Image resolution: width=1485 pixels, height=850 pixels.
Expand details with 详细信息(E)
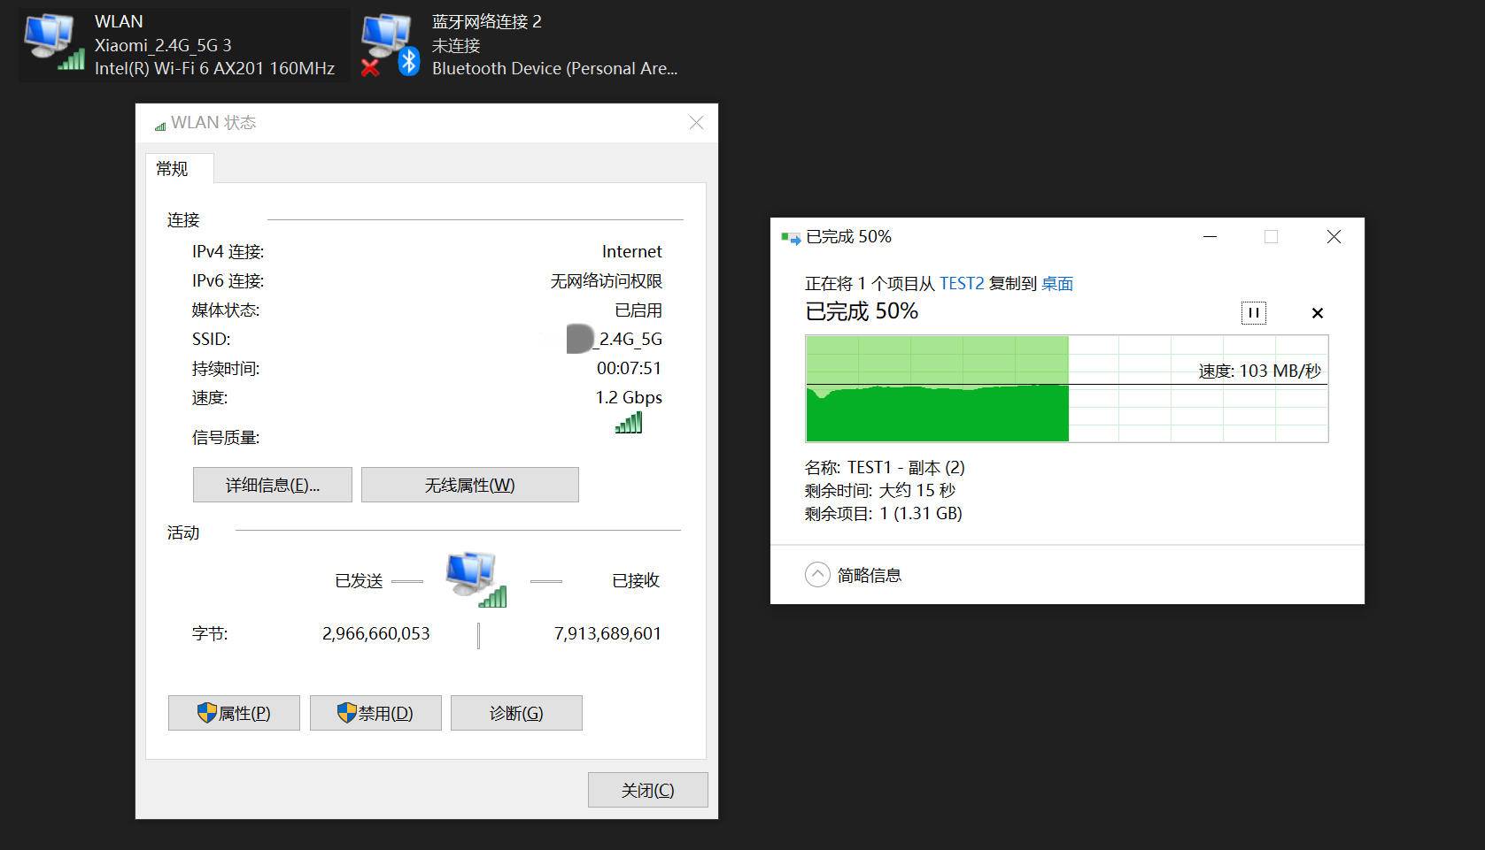coord(272,485)
